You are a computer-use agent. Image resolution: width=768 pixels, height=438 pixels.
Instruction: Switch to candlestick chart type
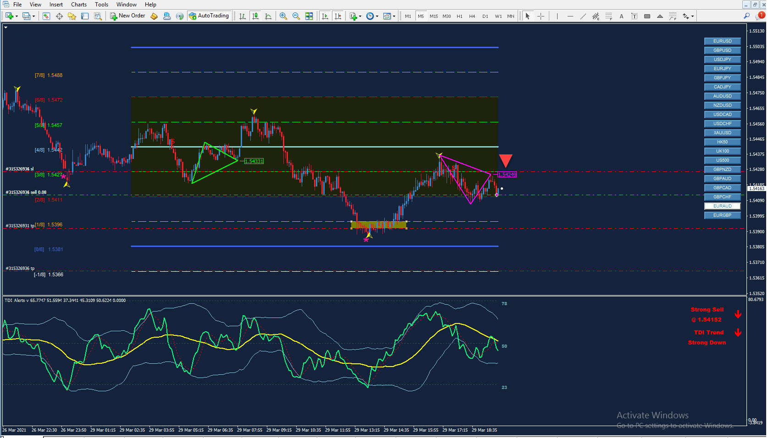point(255,16)
